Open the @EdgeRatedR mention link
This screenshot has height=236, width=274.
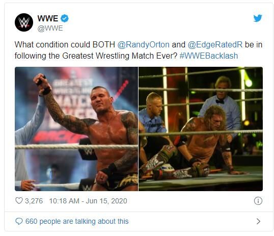(x=215, y=45)
